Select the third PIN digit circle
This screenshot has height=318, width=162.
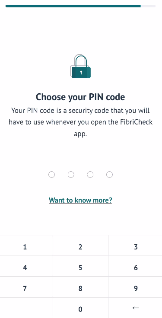90,174
